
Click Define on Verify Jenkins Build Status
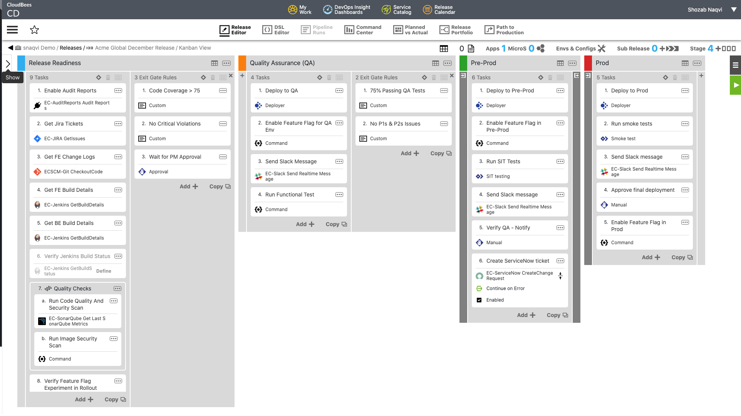coord(104,271)
